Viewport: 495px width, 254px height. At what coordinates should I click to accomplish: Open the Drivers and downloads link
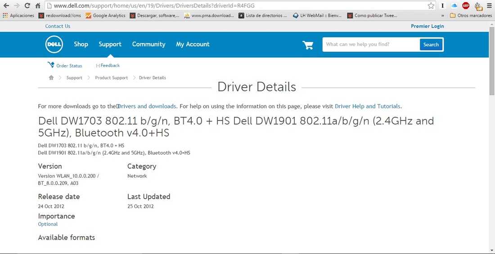pos(147,107)
